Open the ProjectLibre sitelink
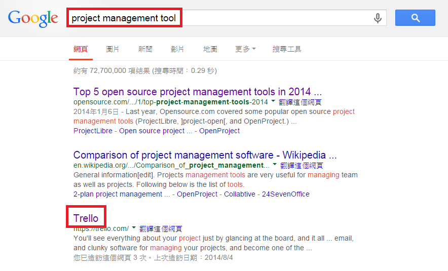This screenshot has width=448, height=271. [93, 131]
